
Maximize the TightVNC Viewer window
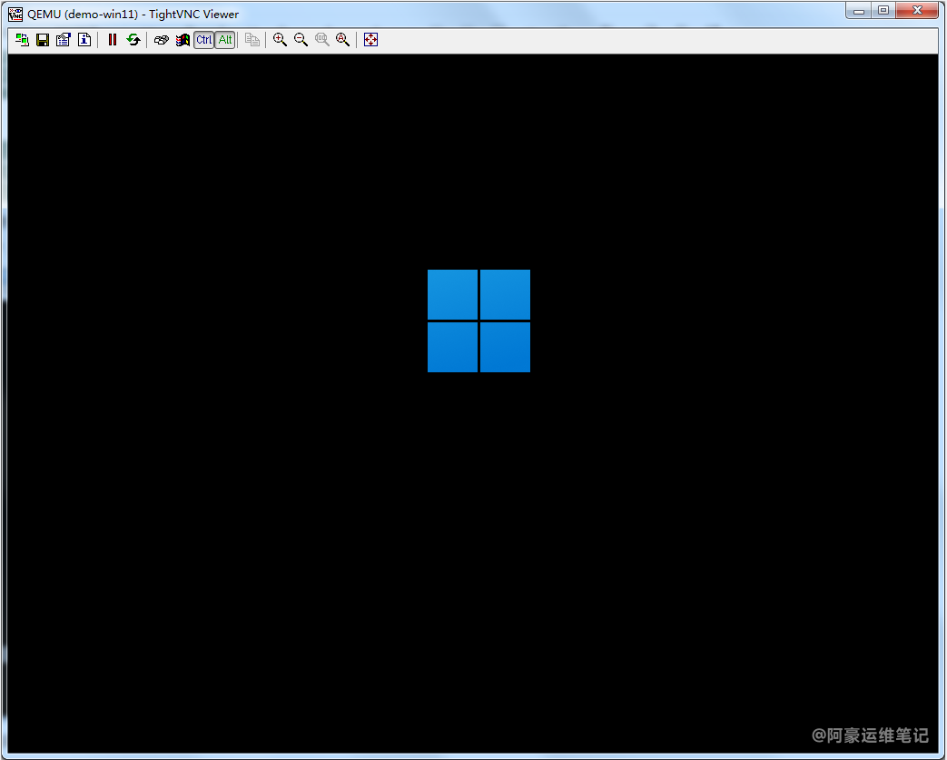[883, 11]
